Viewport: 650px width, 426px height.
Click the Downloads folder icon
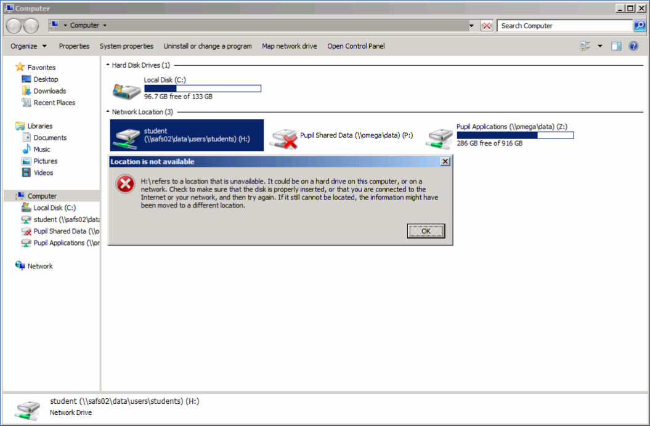[26, 90]
